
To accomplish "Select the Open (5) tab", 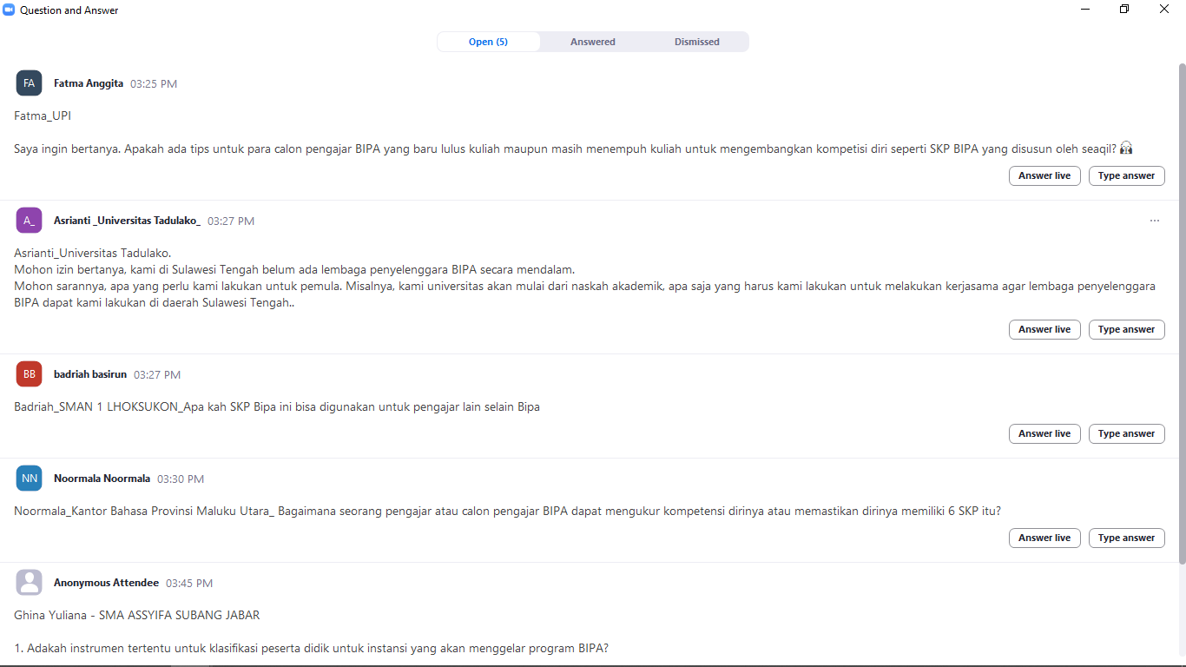I will tap(488, 42).
